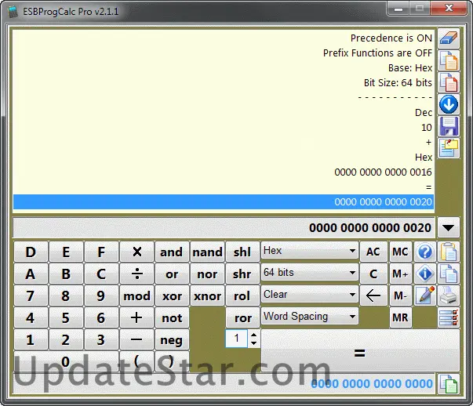Click the main display value field
Screen dimensions: 473x406
(x=224, y=227)
